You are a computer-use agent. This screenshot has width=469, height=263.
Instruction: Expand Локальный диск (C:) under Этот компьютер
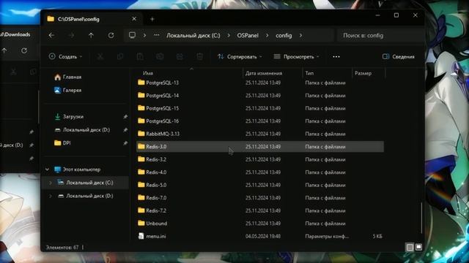pyautogui.click(x=51, y=183)
